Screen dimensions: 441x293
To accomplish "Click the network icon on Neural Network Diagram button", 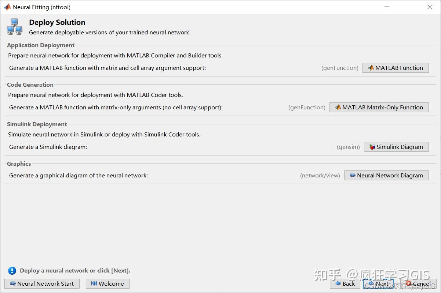I will point(353,175).
